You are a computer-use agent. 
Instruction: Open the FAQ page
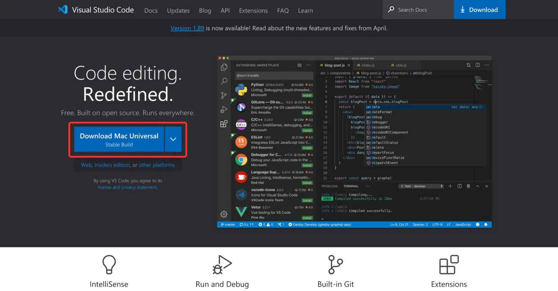[283, 10]
